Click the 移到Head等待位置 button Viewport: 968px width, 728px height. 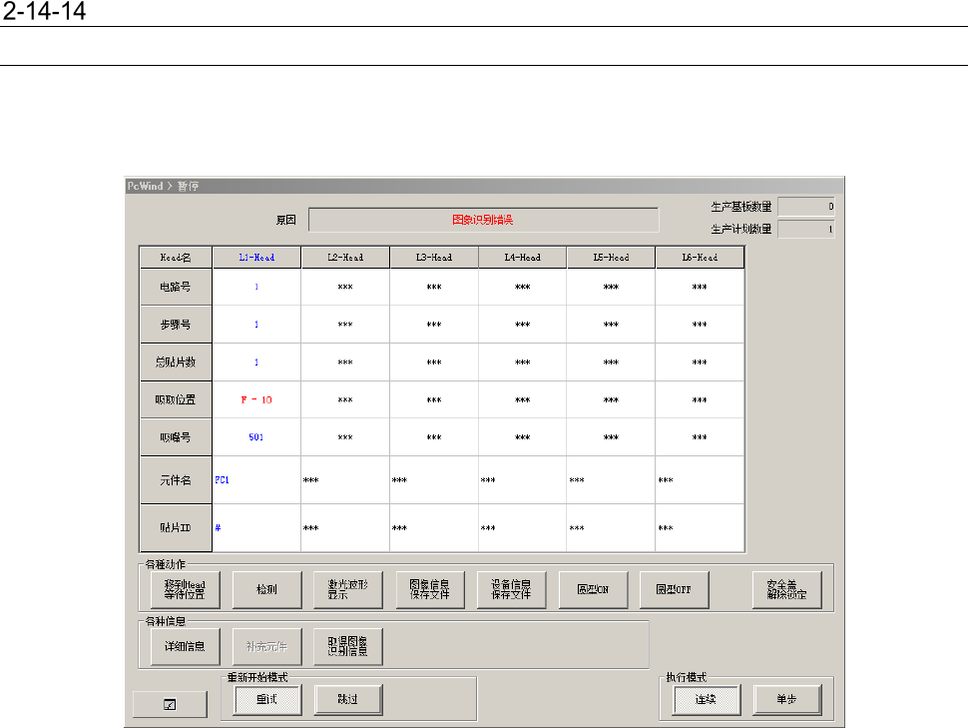pos(186,589)
